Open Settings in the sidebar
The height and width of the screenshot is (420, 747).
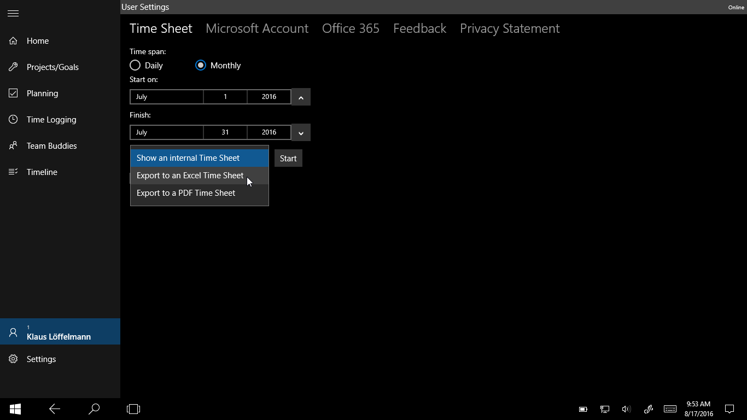pyautogui.click(x=60, y=359)
